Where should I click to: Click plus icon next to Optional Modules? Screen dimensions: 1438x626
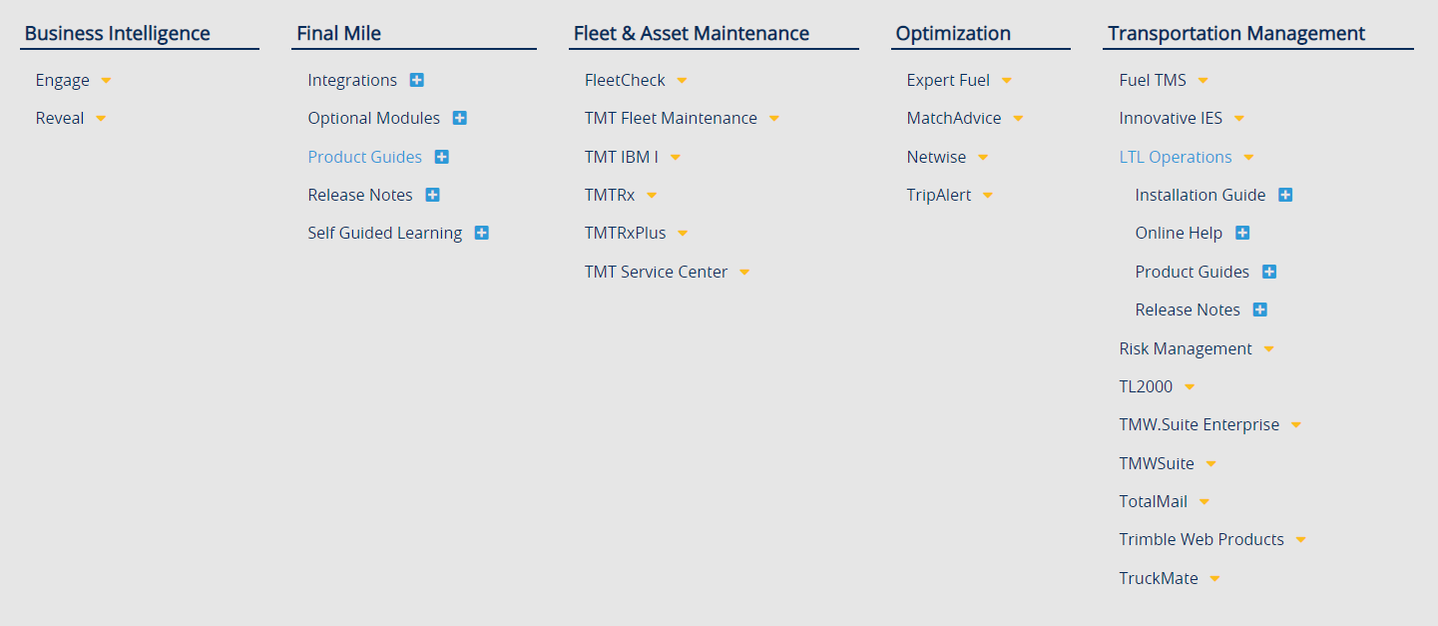pyautogui.click(x=460, y=118)
